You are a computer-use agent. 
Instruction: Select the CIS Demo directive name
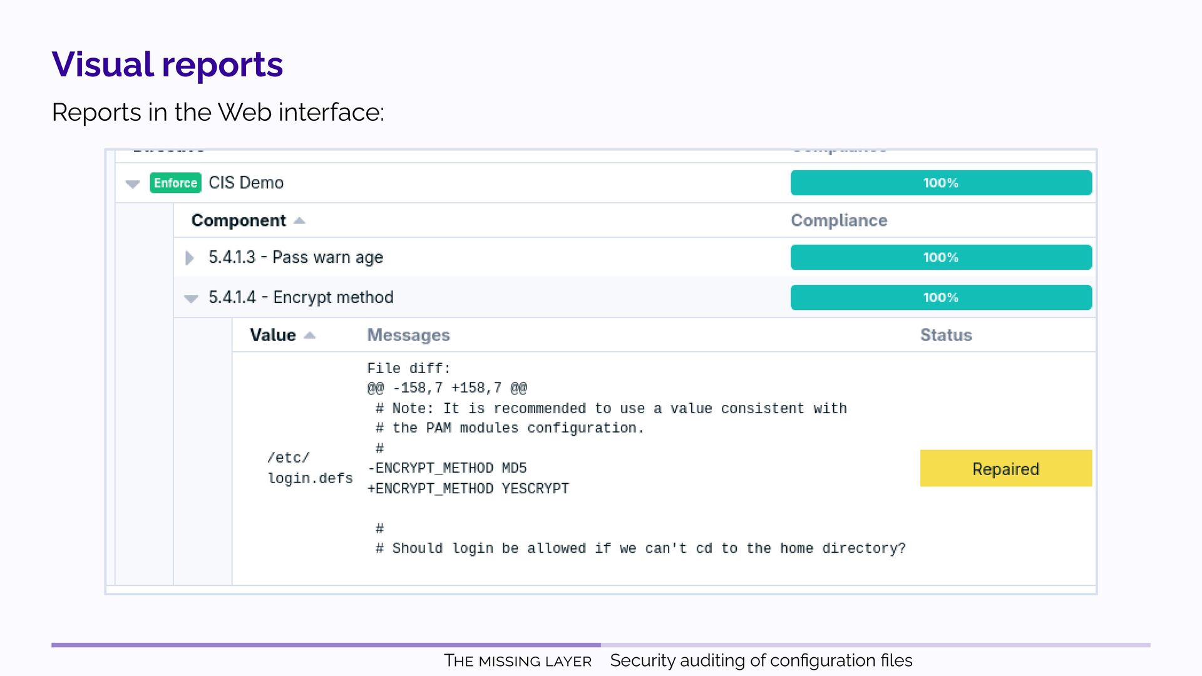(x=246, y=183)
